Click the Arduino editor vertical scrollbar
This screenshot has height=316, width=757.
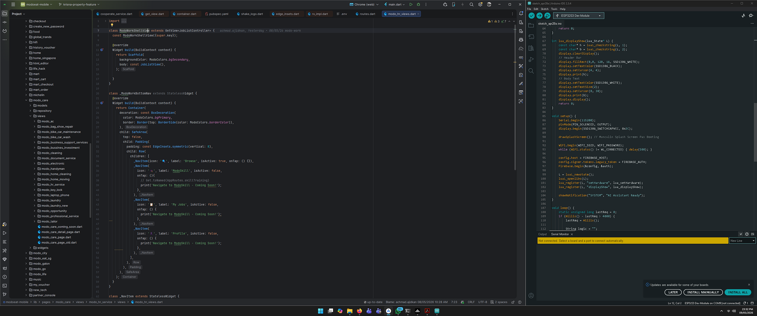(x=755, y=132)
